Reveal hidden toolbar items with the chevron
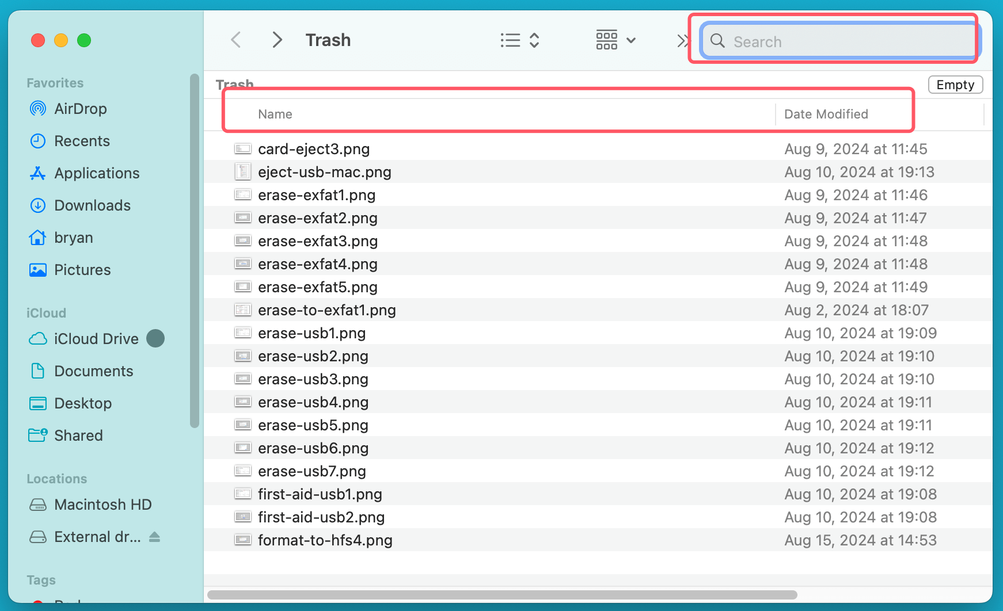The height and width of the screenshot is (611, 1003). coord(683,40)
